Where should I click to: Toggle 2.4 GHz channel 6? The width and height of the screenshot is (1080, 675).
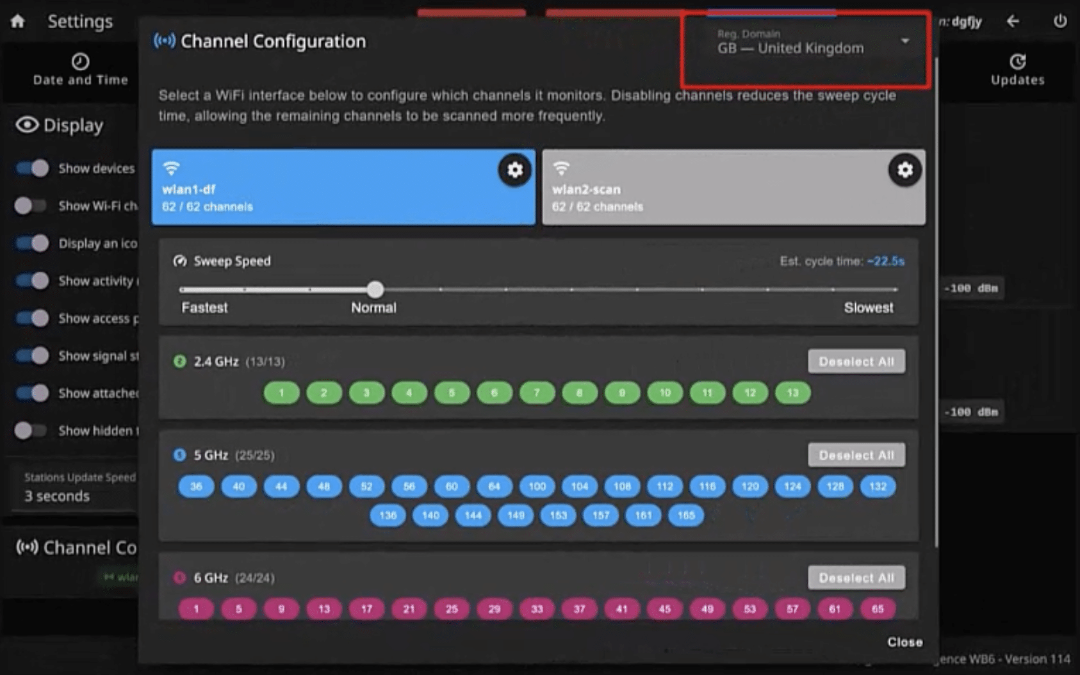[x=494, y=393]
